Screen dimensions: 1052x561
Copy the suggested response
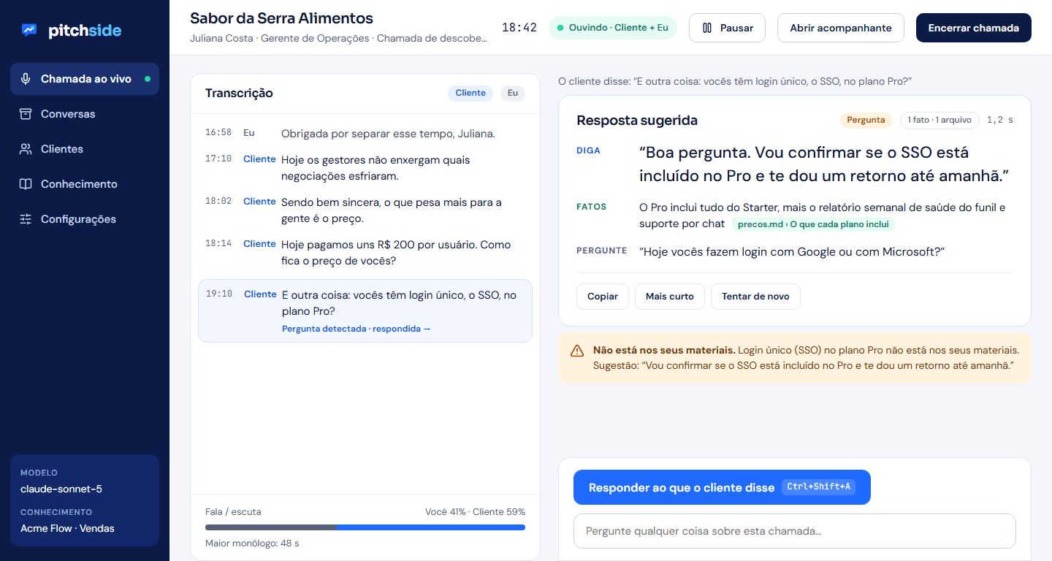coord(603,297)
